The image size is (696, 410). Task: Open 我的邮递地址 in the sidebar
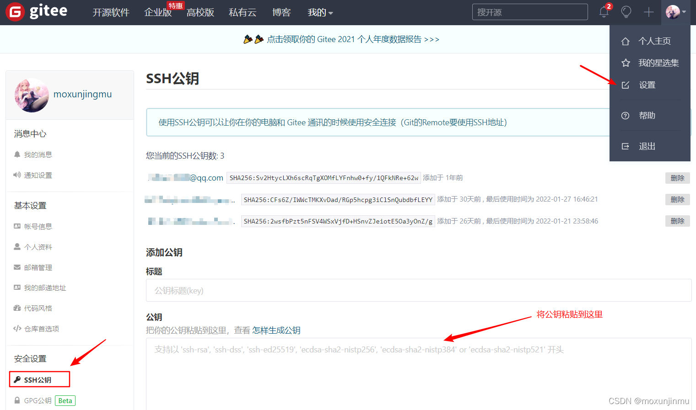pyautogui.click(x=45, y=288)
